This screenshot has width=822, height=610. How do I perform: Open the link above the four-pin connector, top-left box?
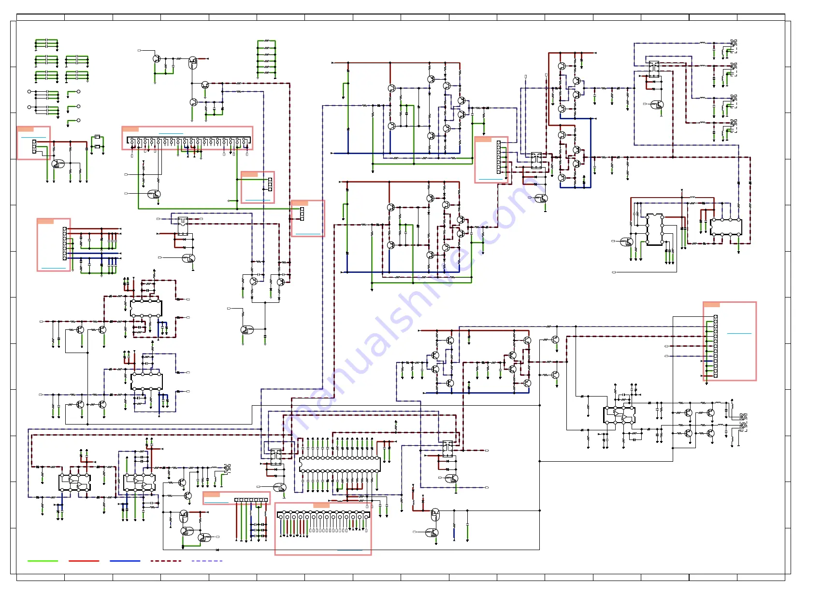coord(33,137)
